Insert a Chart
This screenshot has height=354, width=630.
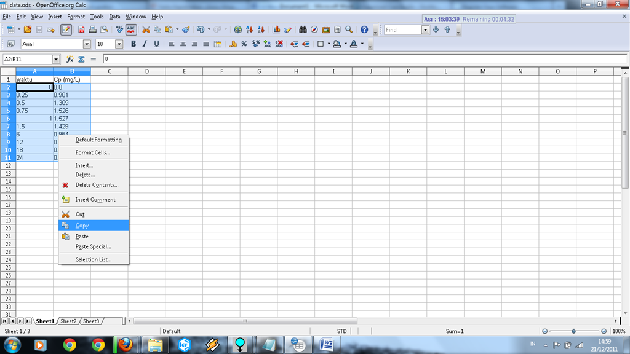[x=276, y=29]
